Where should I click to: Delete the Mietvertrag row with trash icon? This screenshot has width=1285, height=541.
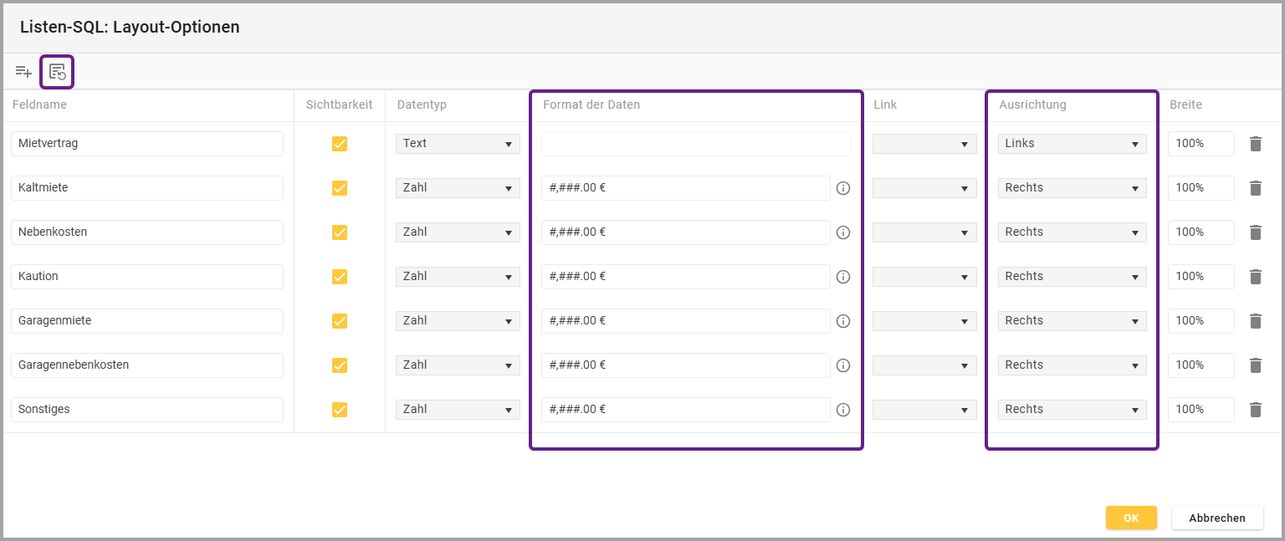(x=1255, y=144)
